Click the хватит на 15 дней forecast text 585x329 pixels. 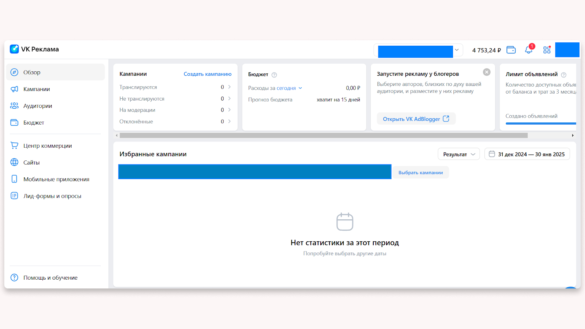[338, 99]
